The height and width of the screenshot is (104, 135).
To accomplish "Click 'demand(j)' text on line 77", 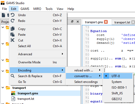I will 105,43.
